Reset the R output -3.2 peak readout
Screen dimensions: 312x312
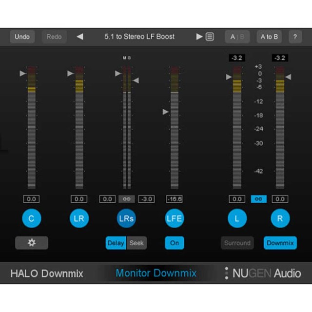[x=280, y=58]
